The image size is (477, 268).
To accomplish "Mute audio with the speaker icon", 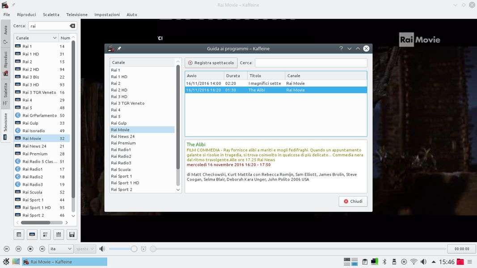I will [x=102, y=249].
